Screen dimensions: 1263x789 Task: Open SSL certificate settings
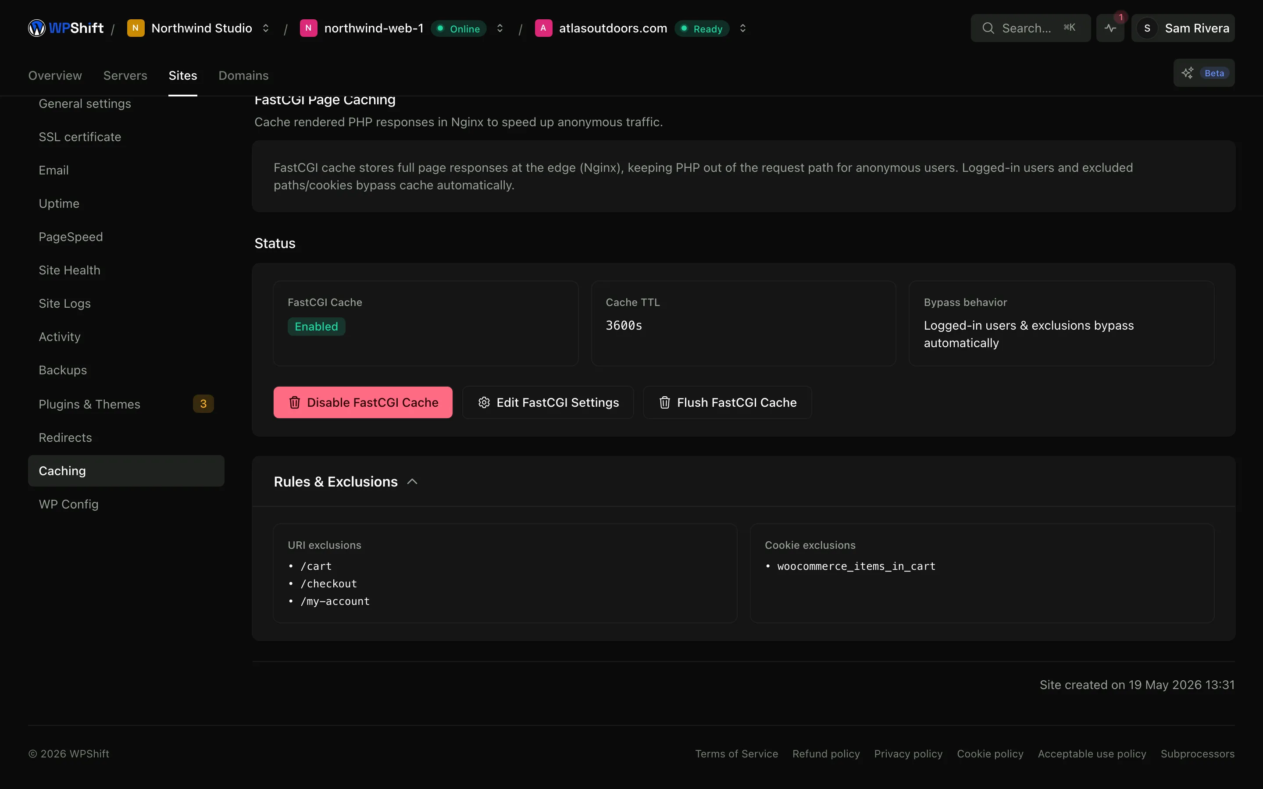126,137
